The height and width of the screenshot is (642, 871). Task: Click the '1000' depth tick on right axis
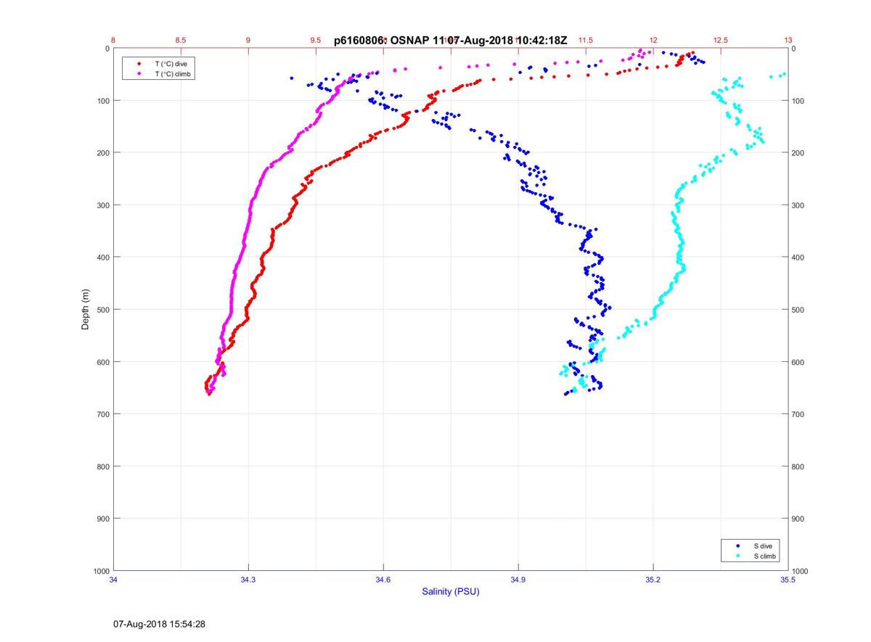click(x=801, y=572)
